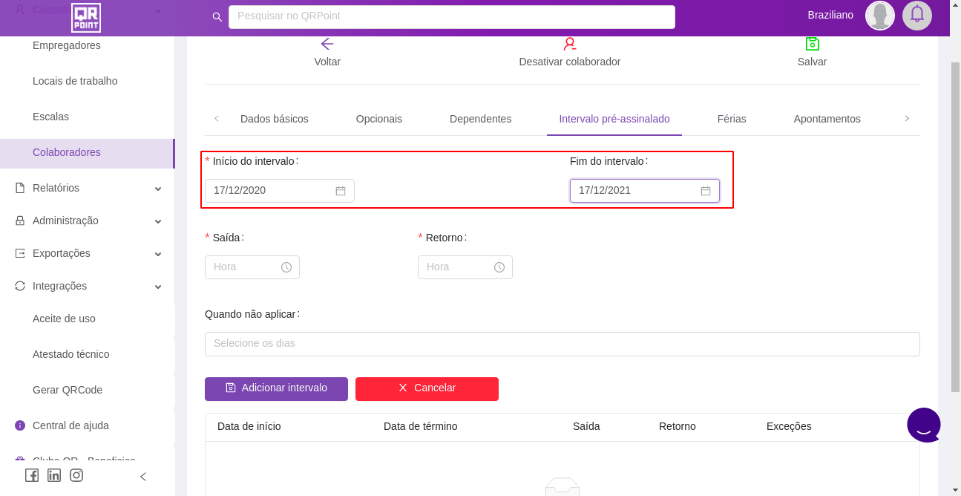The height and width of the screenshot is (496, 961).
Task: Open the Instagram icon in sidebar footer
Action: coord(76,475)
